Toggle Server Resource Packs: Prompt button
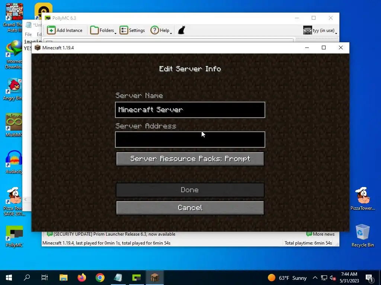This screenshot has height=285, width=381. pyautogui.click(x=190, y=159)
